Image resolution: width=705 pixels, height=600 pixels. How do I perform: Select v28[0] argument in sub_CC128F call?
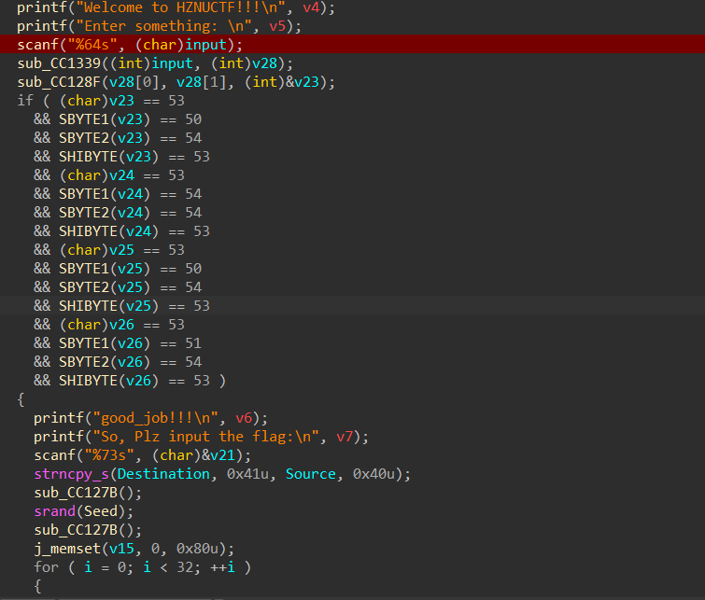coord(134,82)
